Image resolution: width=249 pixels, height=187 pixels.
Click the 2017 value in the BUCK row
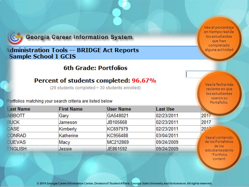tap(206, 122)
